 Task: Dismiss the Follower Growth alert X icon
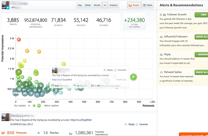click(161, 15)
